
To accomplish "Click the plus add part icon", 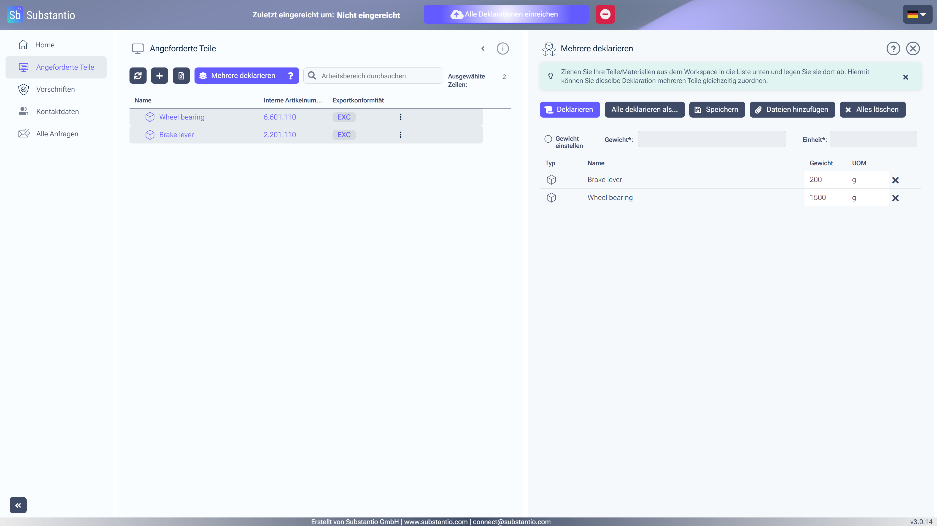I will pyautogui.click(x=159, y=76).
